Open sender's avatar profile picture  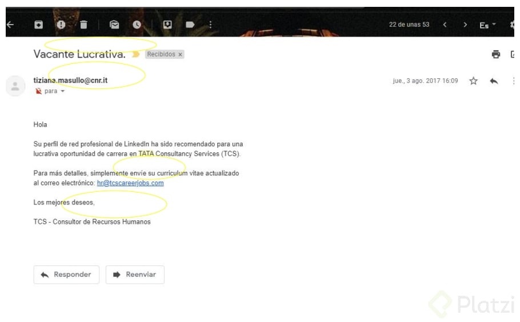coord(15,86)
